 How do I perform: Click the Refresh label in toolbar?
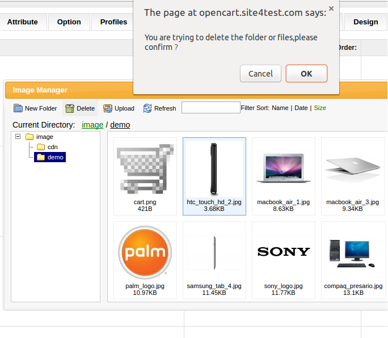pyautogui.click(x=165, y=108)
